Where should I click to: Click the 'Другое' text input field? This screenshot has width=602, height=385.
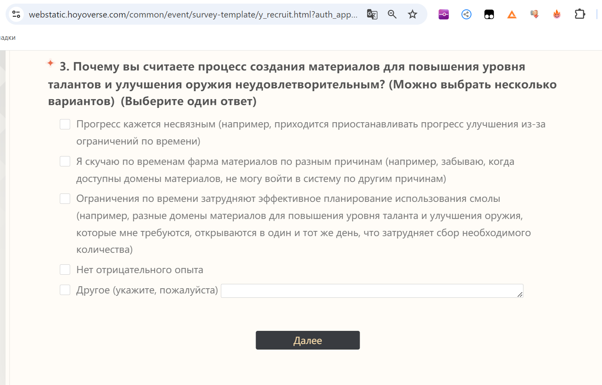(372, 291)
